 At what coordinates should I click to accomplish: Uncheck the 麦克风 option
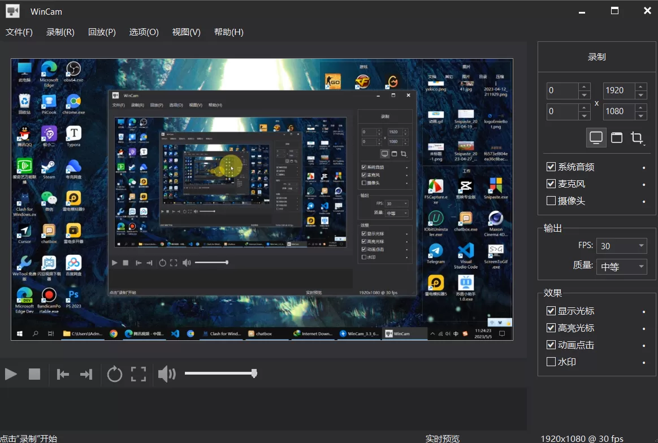551,183
